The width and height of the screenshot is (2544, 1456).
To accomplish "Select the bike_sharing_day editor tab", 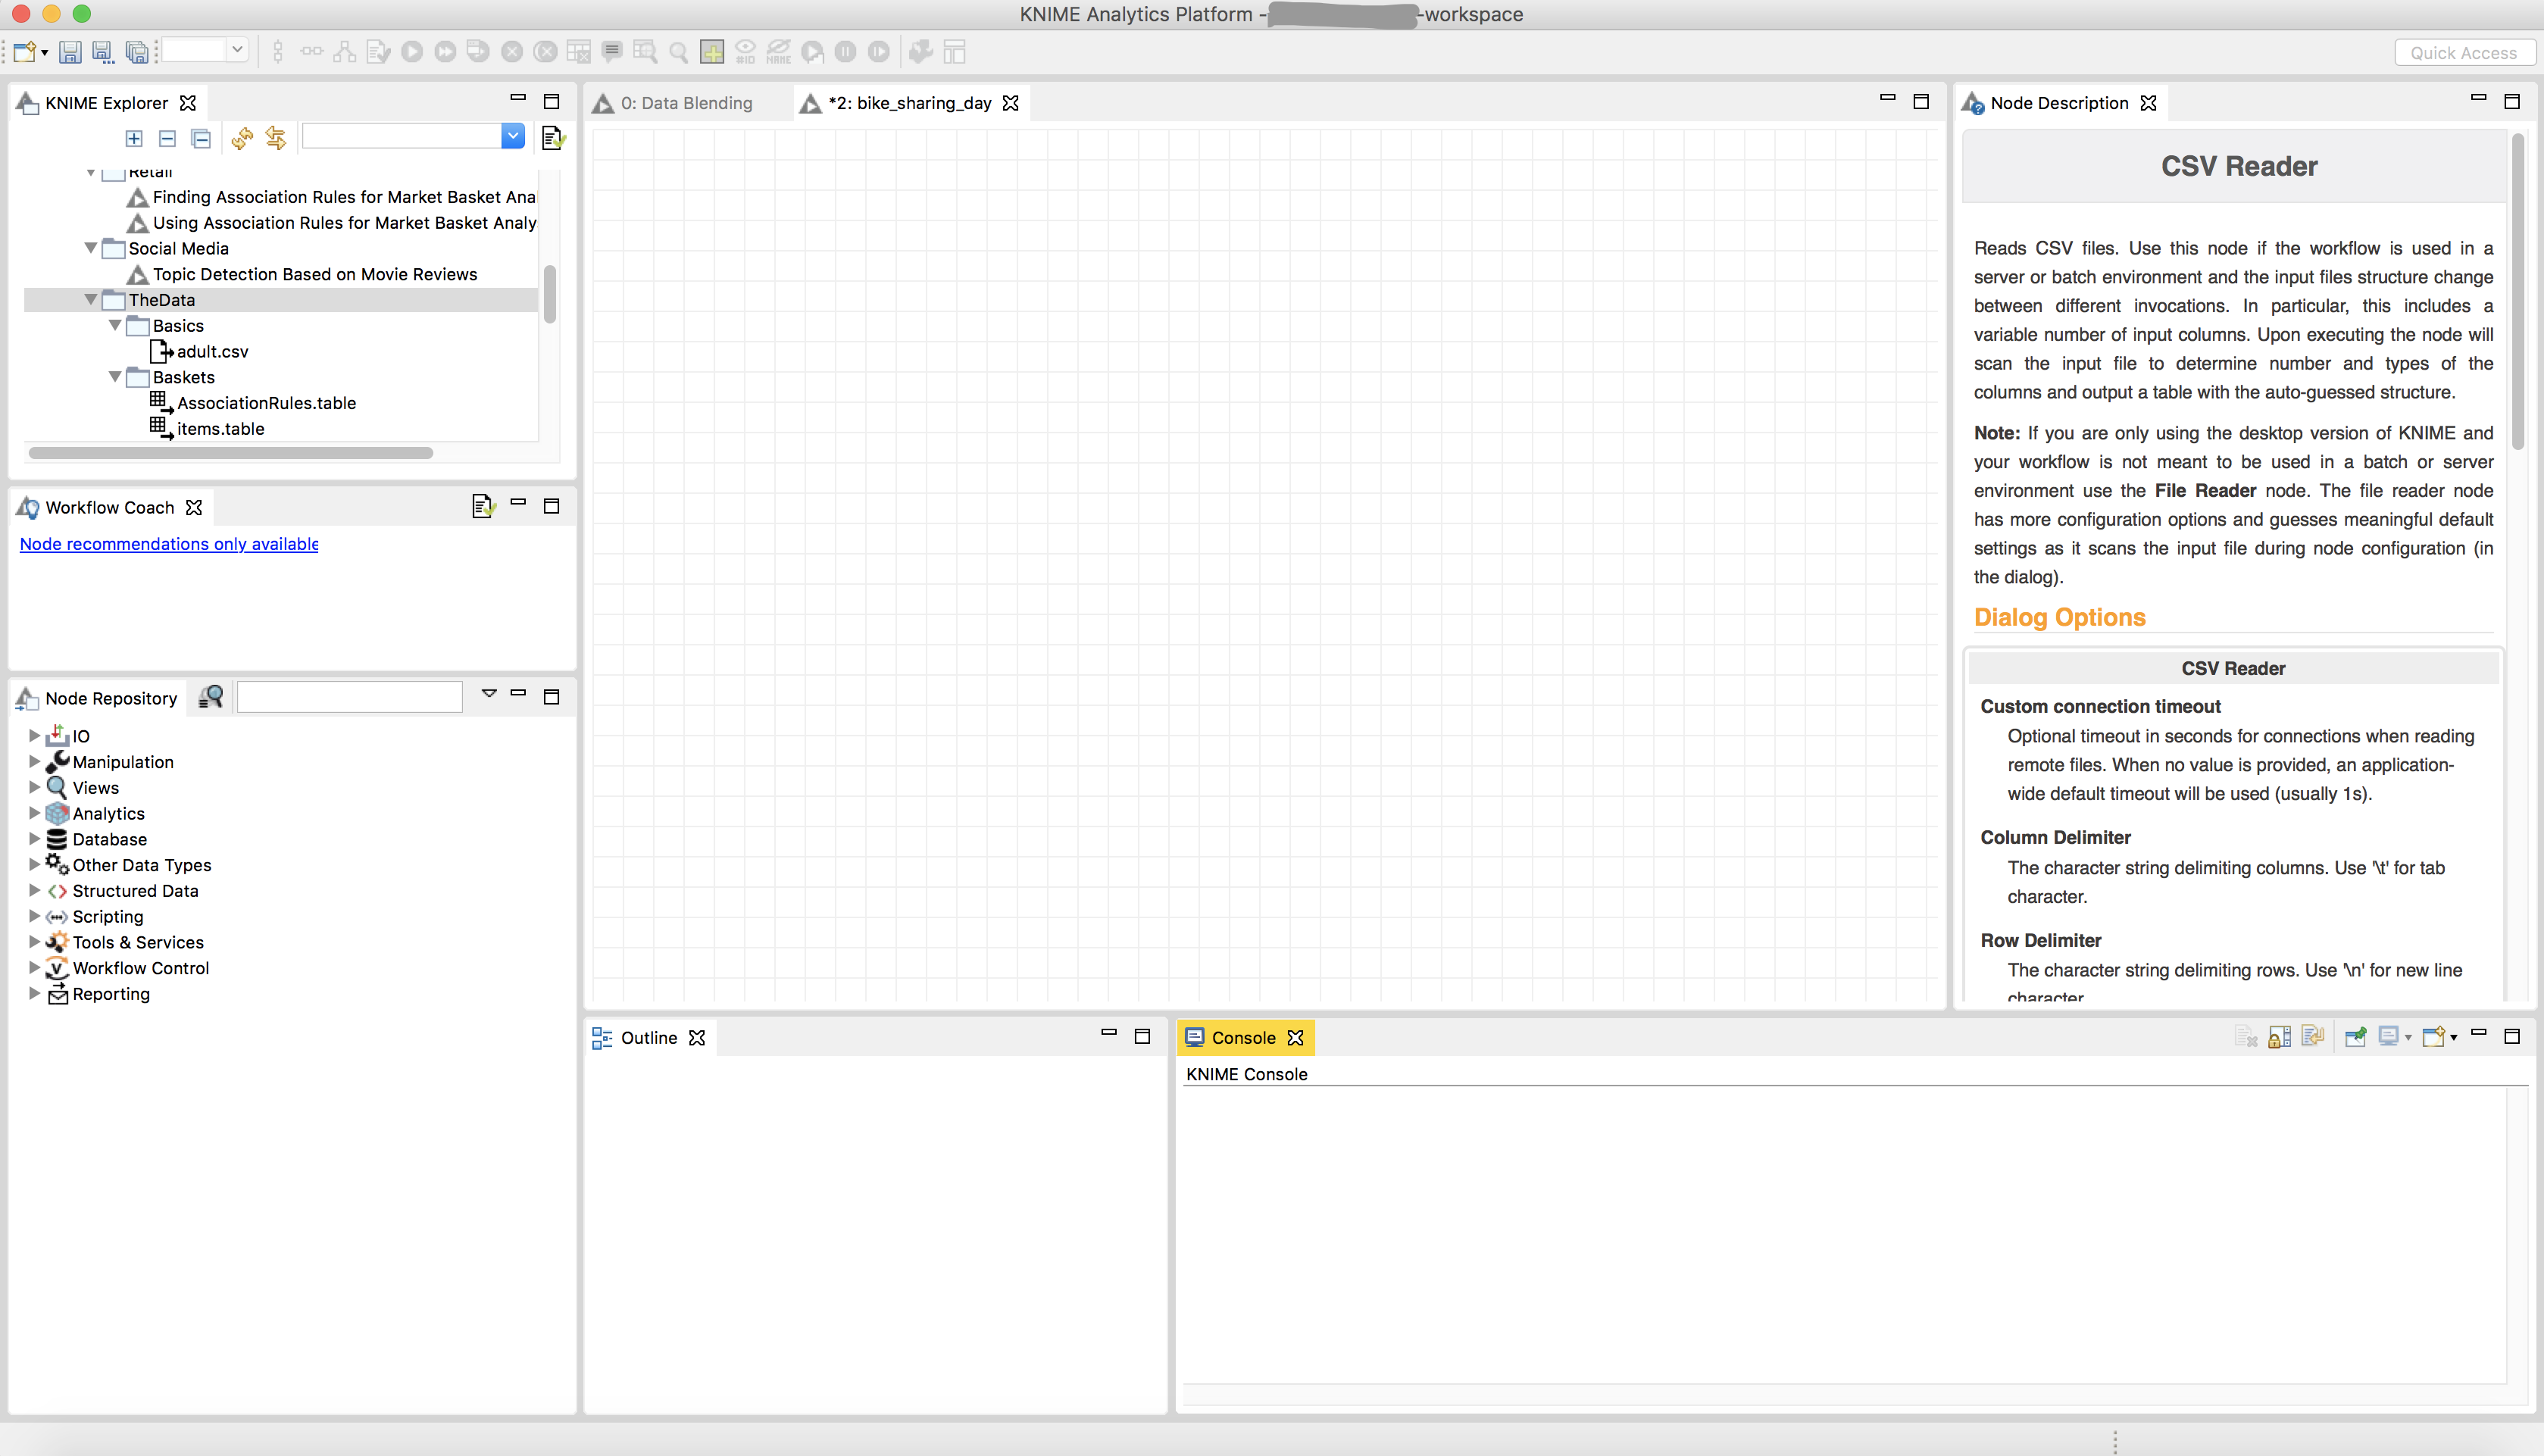I will pos(910,103).
